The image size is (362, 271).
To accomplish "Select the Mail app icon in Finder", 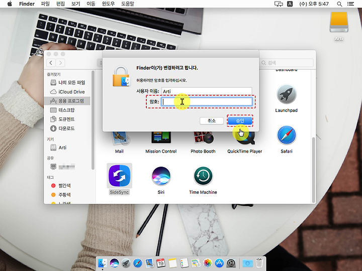I will [121, 139].
